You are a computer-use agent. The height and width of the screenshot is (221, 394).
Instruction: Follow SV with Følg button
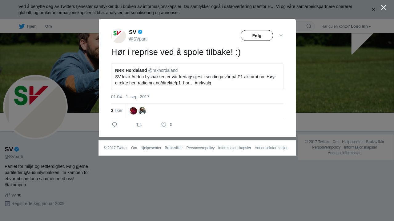257,36
